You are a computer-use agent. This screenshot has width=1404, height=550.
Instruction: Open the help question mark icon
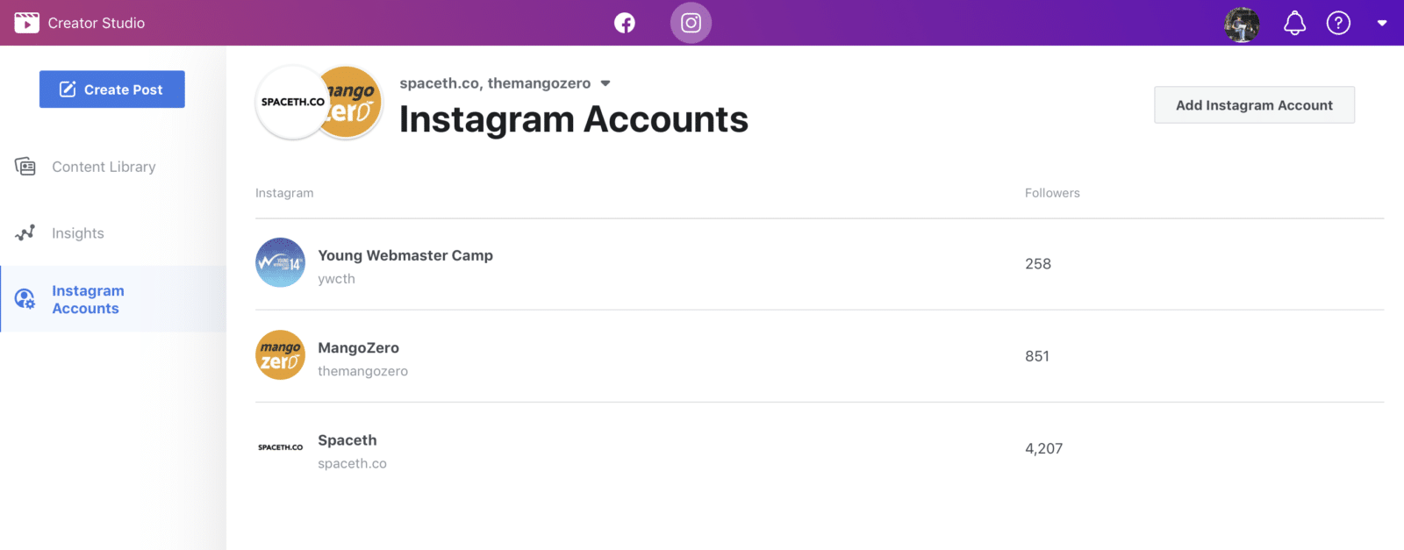(1338, 24)
